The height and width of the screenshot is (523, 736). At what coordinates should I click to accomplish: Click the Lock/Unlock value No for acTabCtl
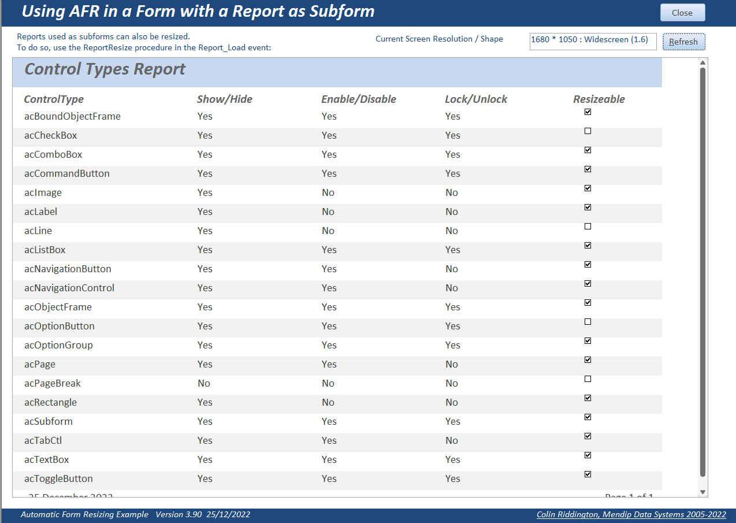coord(452,440)
